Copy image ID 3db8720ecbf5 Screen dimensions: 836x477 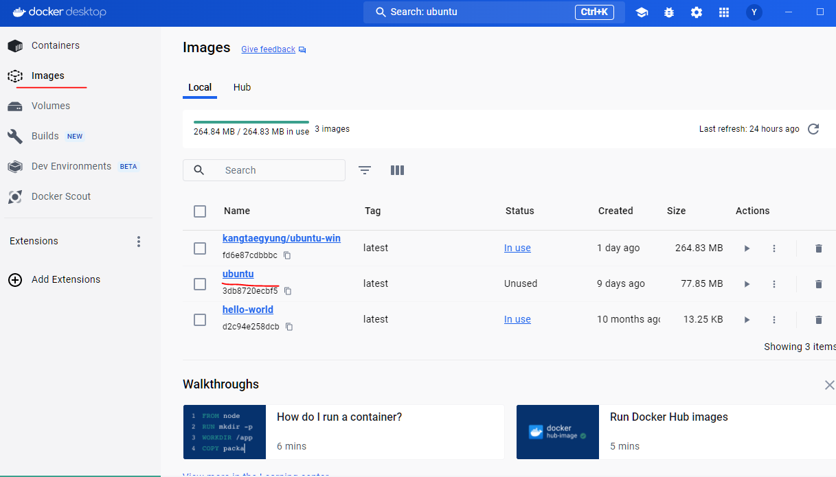coord(288,291)
